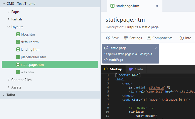Close the Static page component card
Image resolution: width=195 pixels, height=119 pixels.
[x=155, y=48]
